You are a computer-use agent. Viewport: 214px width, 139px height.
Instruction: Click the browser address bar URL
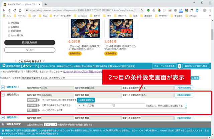(83, 10)
